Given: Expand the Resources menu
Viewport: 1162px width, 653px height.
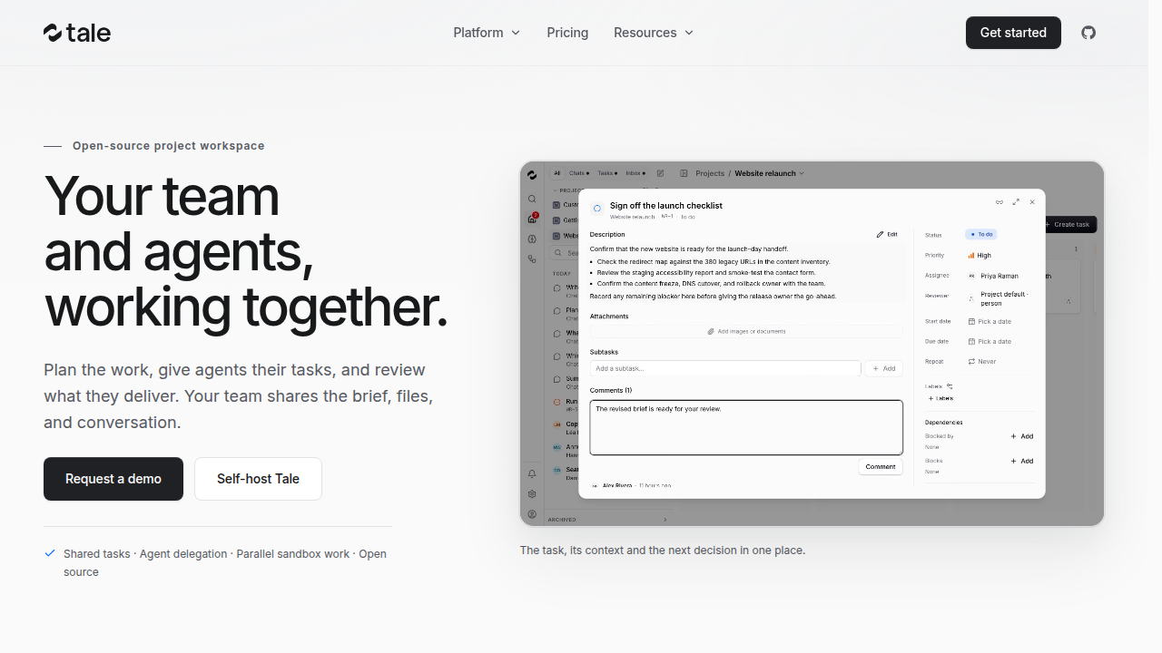Looking at the screenshot, I should 654,33.
